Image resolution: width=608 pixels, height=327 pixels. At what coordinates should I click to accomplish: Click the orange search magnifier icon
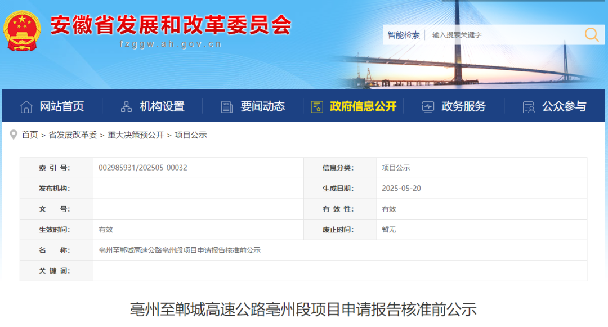(591, 35)
